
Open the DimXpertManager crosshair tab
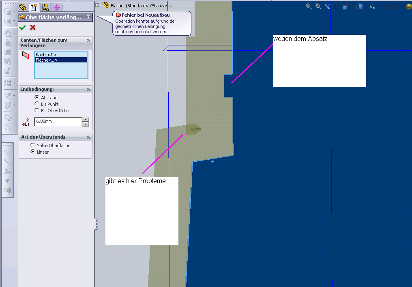pyautogui.click(x=56, y=7)
